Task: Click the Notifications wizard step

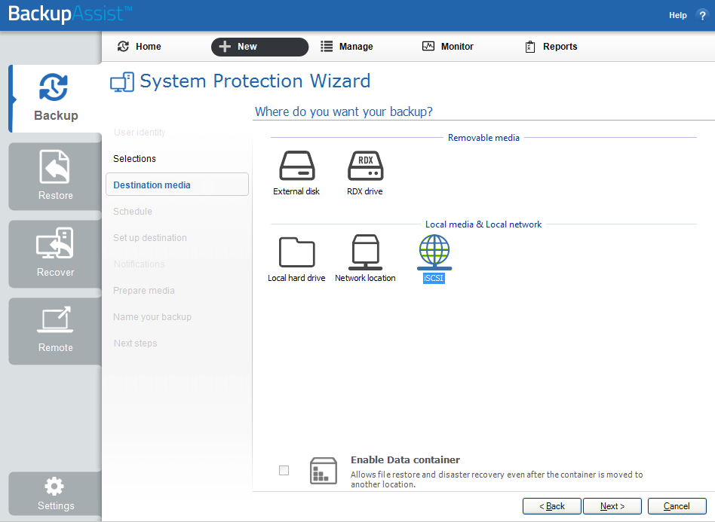Action: tap(139, 264)
